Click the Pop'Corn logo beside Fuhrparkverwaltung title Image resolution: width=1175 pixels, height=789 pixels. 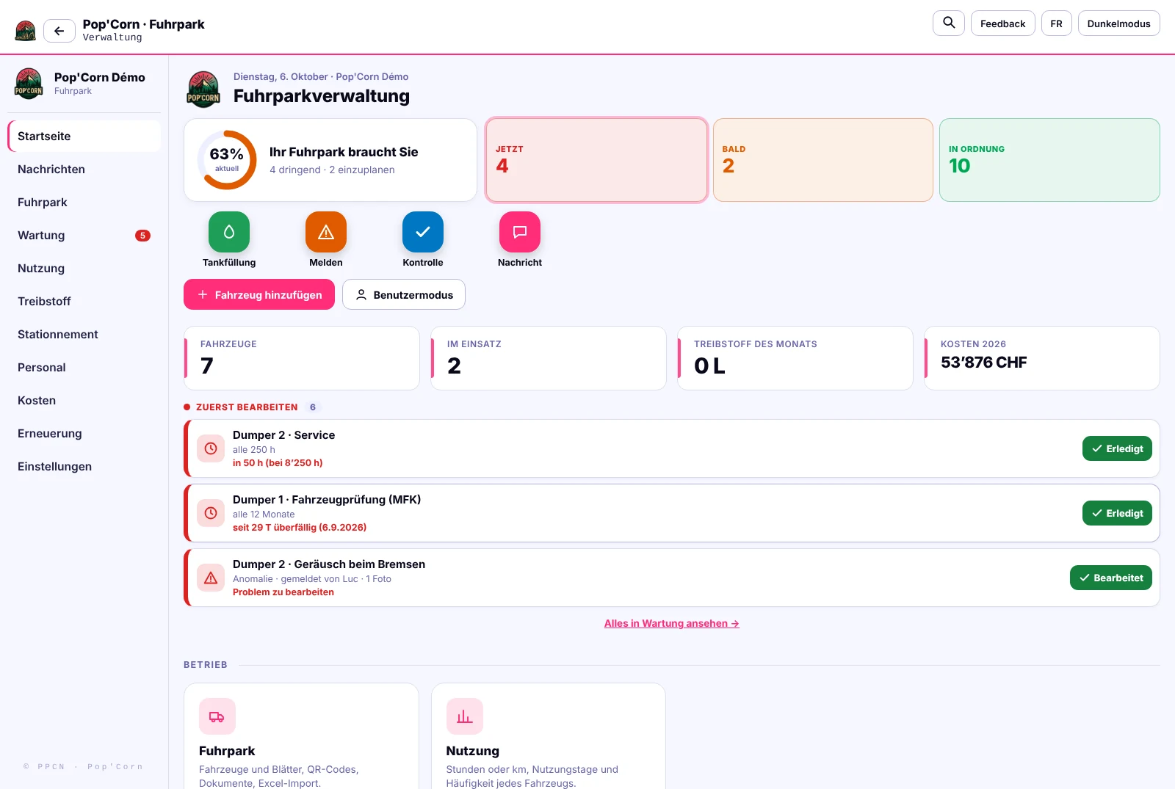(x=203, y=90)
